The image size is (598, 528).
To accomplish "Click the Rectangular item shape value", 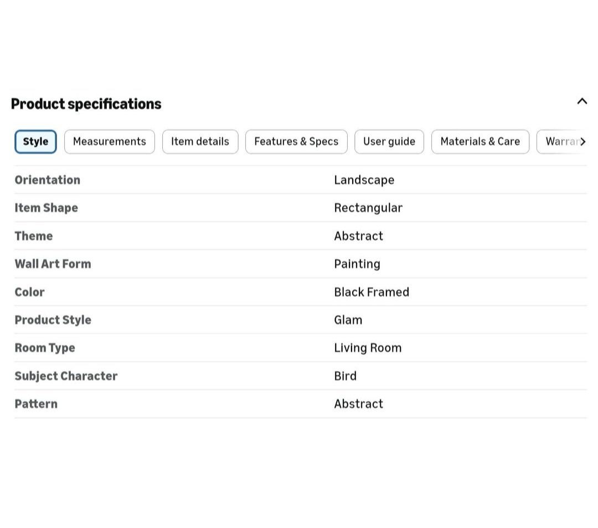I will [x=368, y=208].
